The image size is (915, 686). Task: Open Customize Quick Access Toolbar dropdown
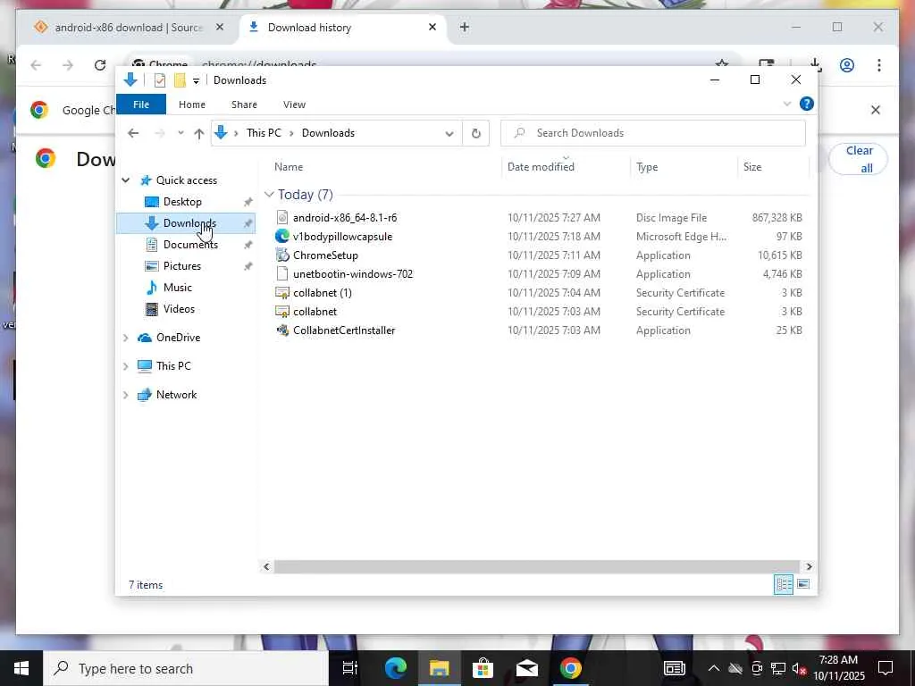point(196,80)
